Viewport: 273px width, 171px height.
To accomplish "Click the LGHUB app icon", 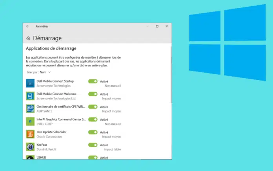I will click(30, 157).
